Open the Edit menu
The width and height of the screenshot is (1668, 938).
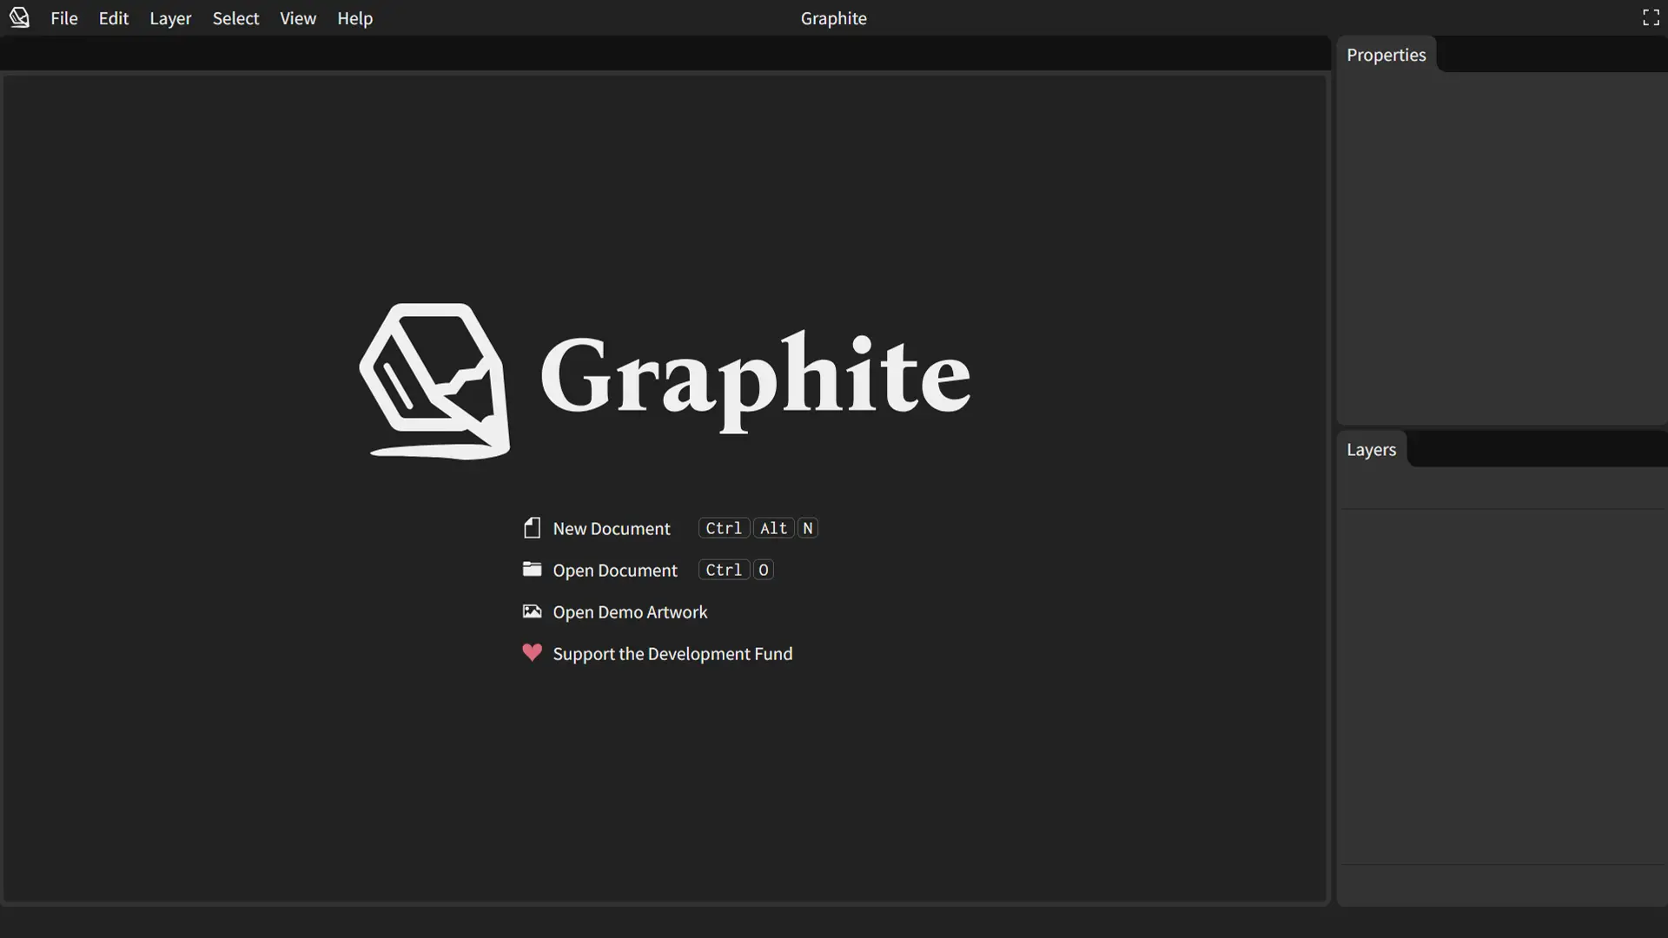click(x=114, y=18)
